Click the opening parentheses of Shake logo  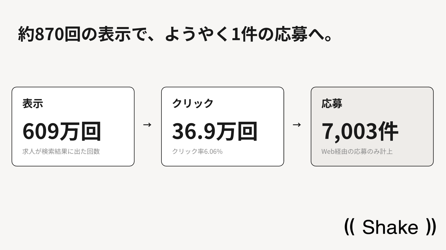(349, 227)
